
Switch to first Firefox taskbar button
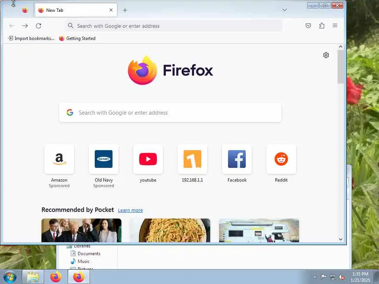point(56,277)
